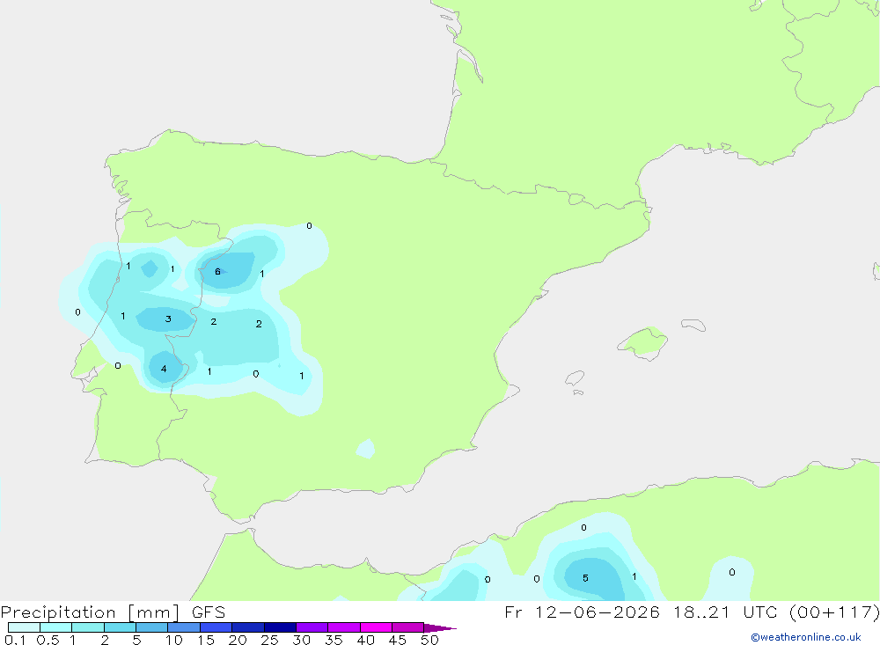Choose the 40–45 mm magenta legend swatch
Image resolution: width=880 pixels, height=645 pixels.
tap(376, 627)
